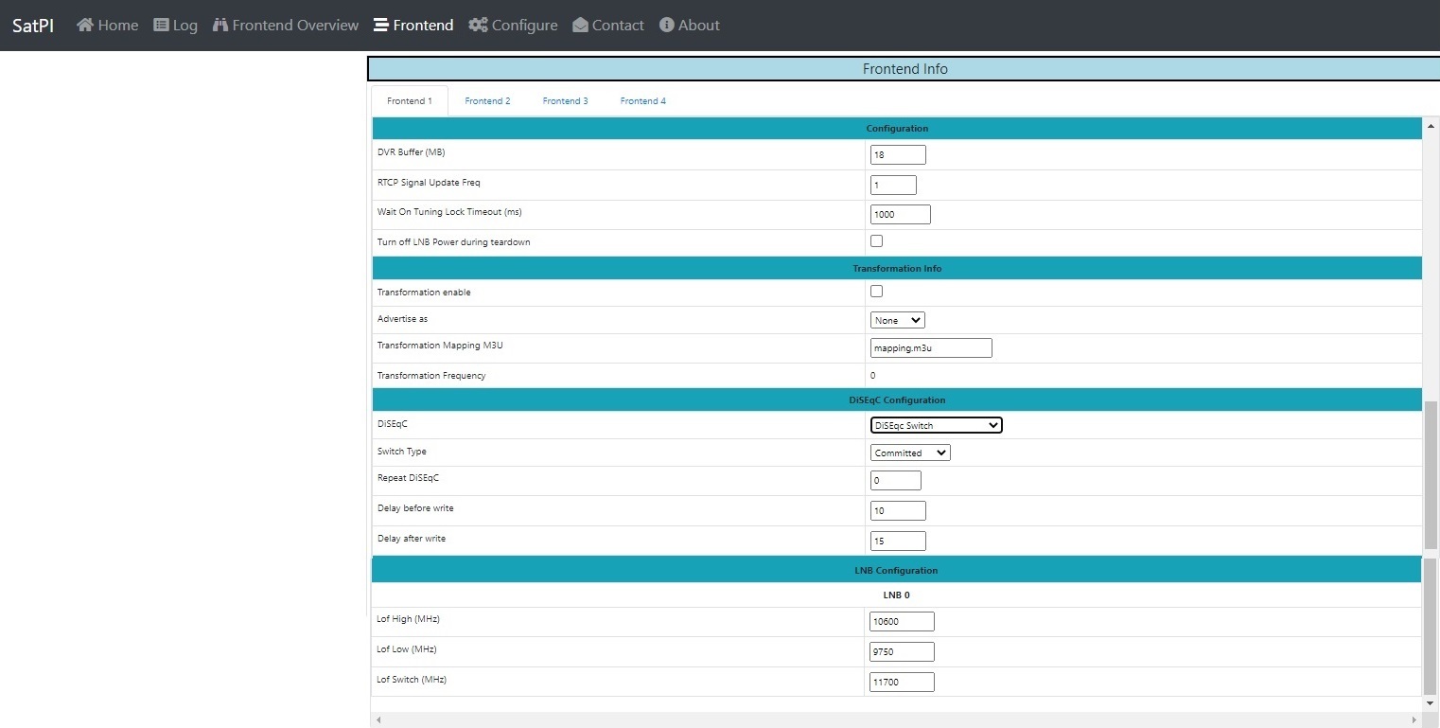Image resolution: width=1440 pixels, height=728 pixels.
Task: Switch to the Frontend 3 tab
Action: coord(565,100)
